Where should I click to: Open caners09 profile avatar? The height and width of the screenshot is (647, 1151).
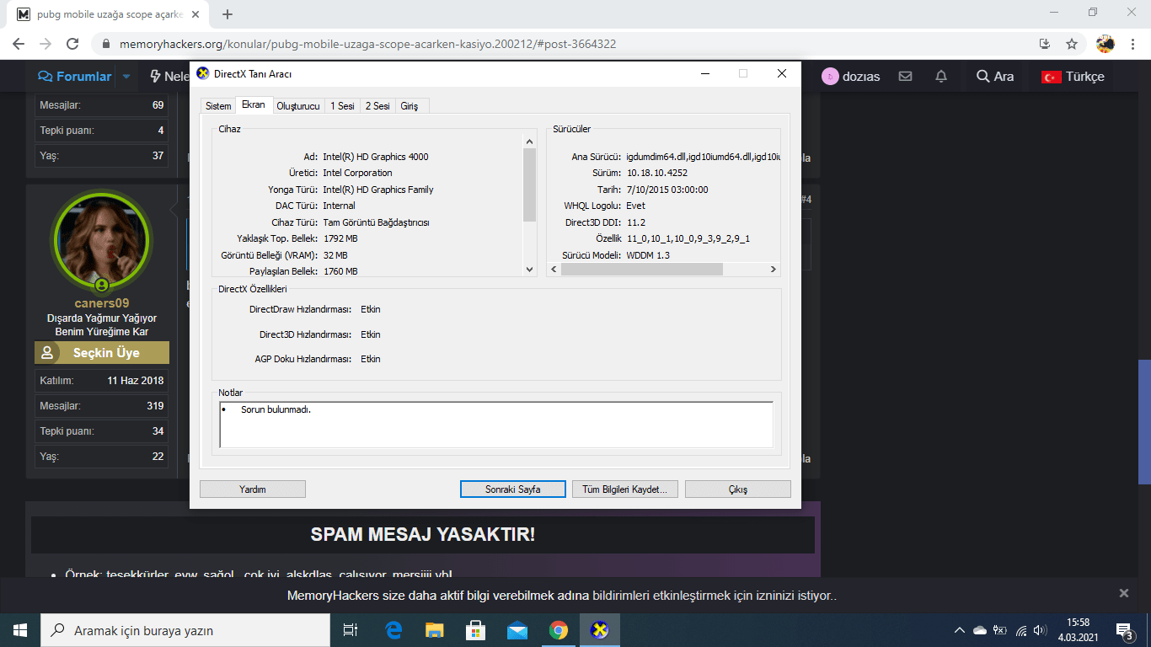[101, 241]
